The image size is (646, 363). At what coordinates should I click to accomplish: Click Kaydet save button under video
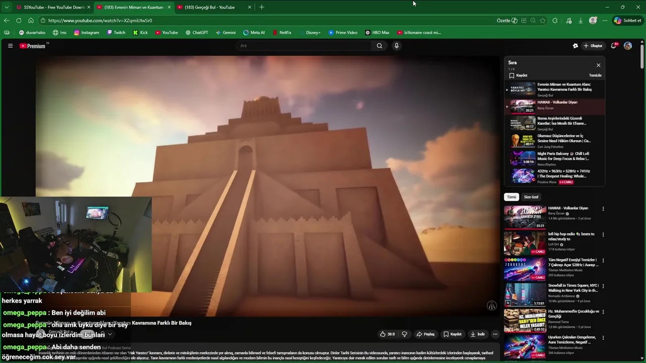[x=452, y=334]
